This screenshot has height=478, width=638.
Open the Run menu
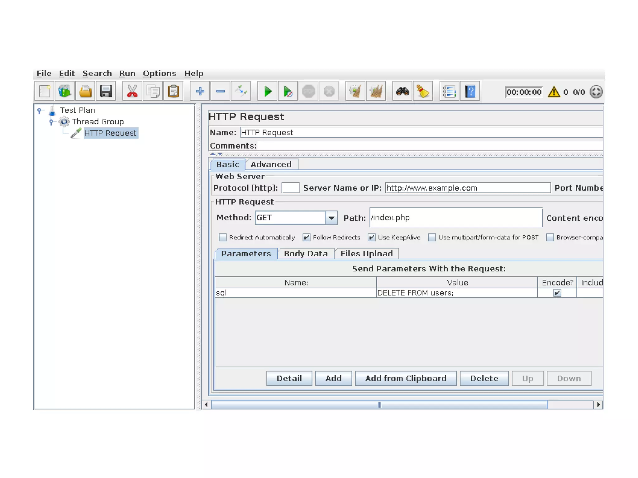coord(127,73)
